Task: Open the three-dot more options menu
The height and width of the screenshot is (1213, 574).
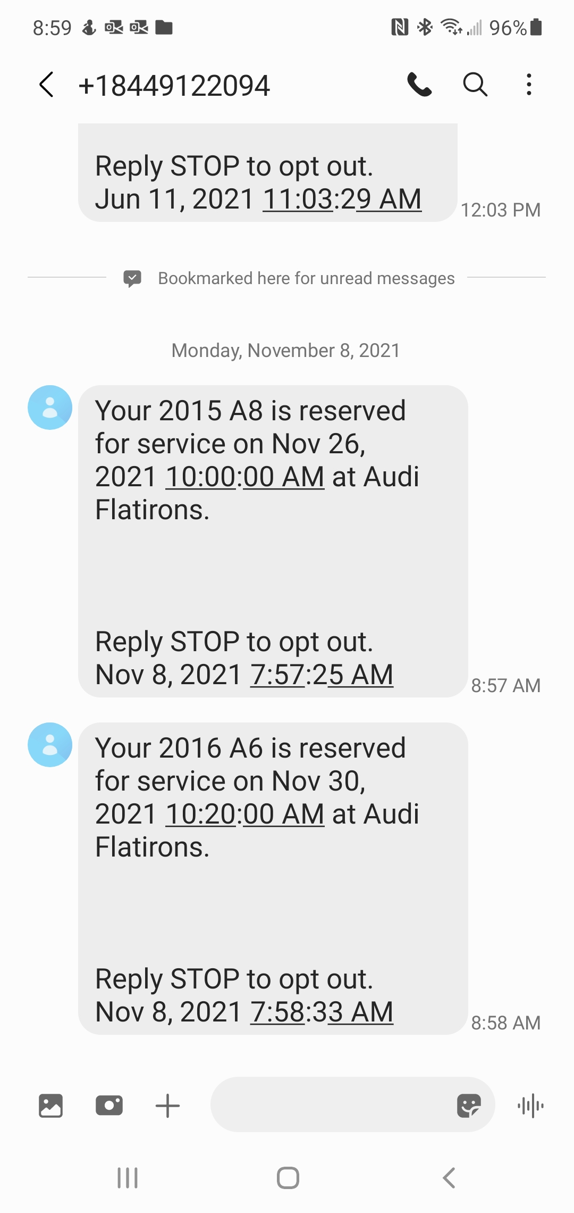Action: coord(528,85)
